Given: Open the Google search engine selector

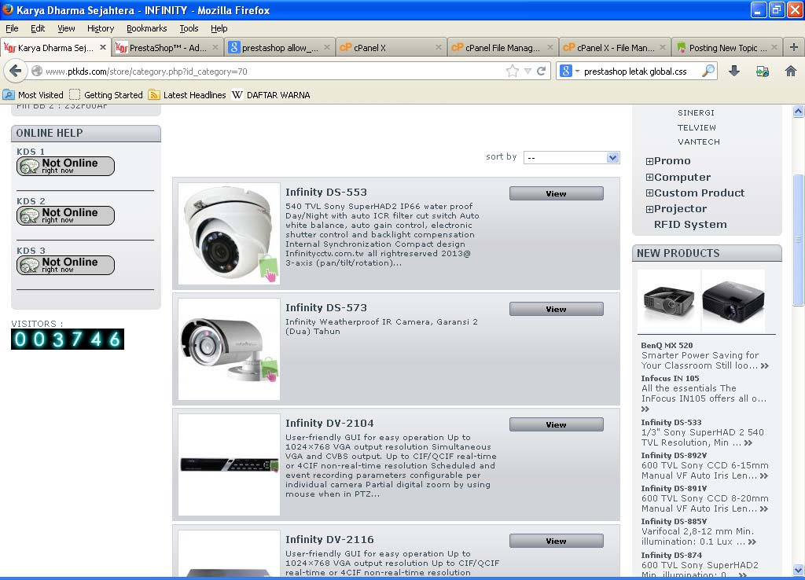Looking at the screenshot, I should (x=569, y=71).
